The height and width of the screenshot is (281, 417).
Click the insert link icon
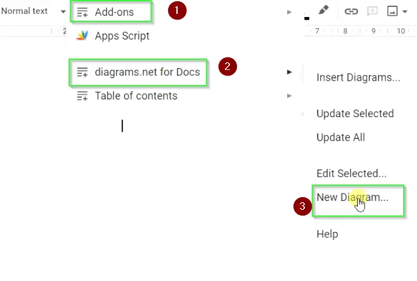pyautogui.click(x=351, y=11)
